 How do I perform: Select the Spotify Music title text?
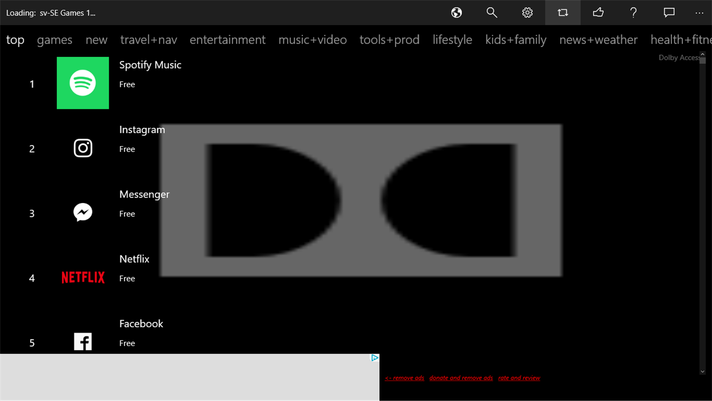click(150, 65)
